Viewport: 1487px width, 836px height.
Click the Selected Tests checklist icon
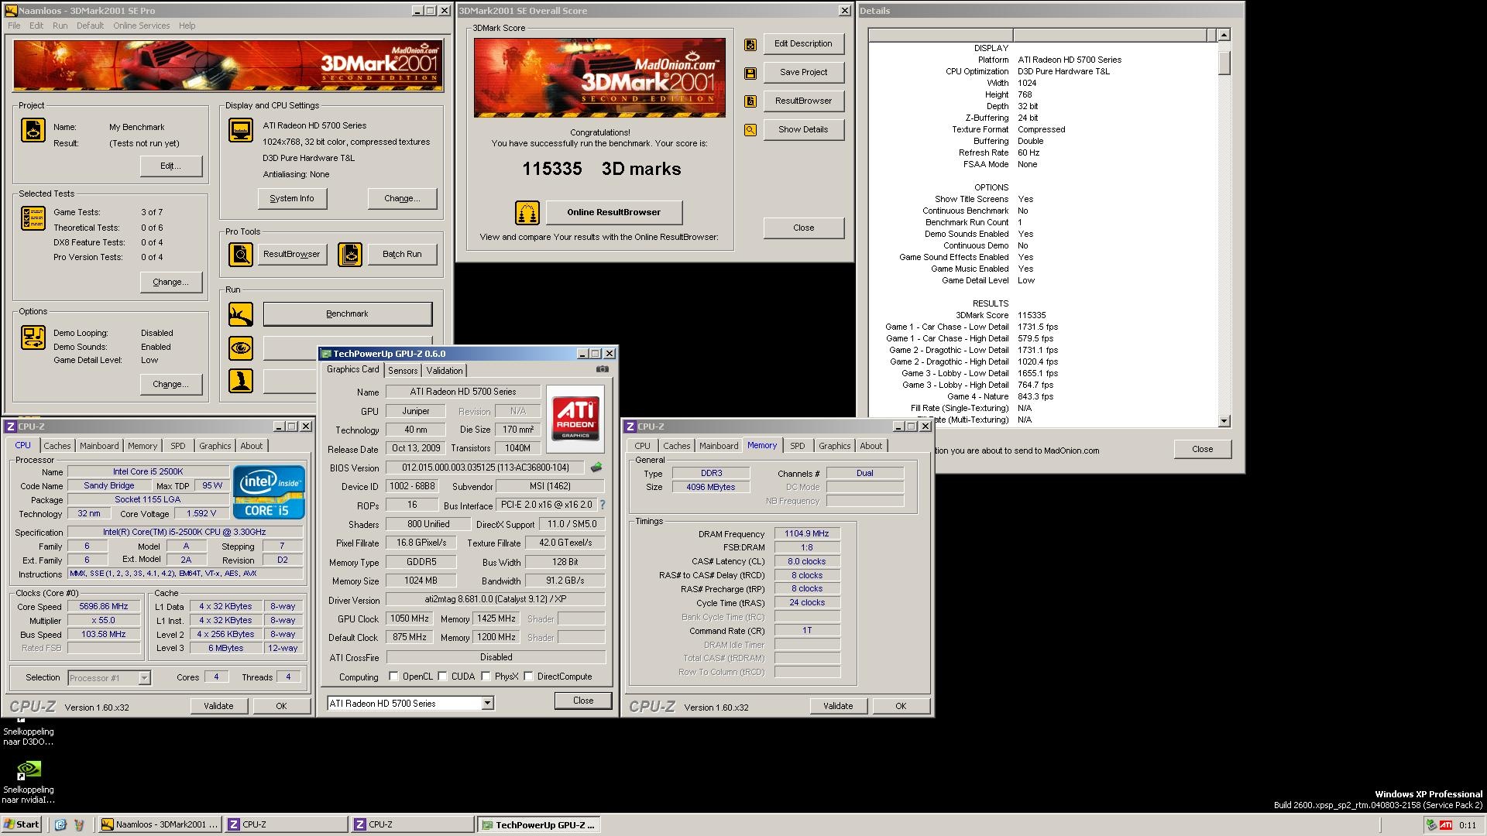click(33, 219)
